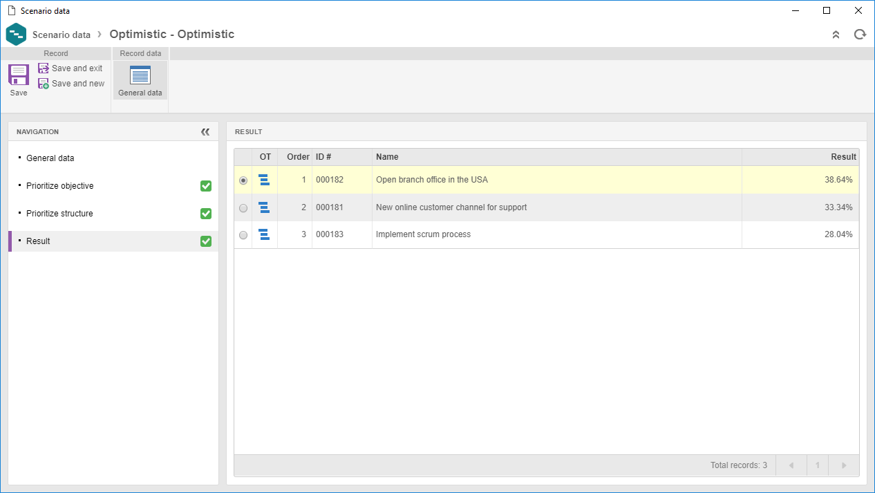Click the Scenario data breadcrumb link
This screenshot has width=875, height=493.
coord(62,35)
